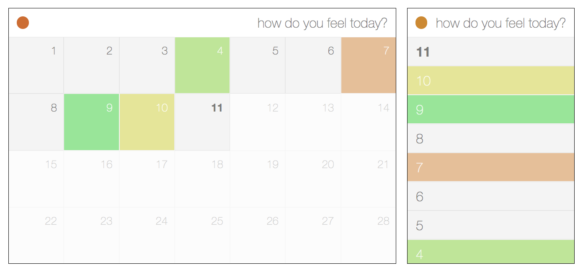Select day 28 calendar cell
The image size is (583, 273).
click(369, 235)
